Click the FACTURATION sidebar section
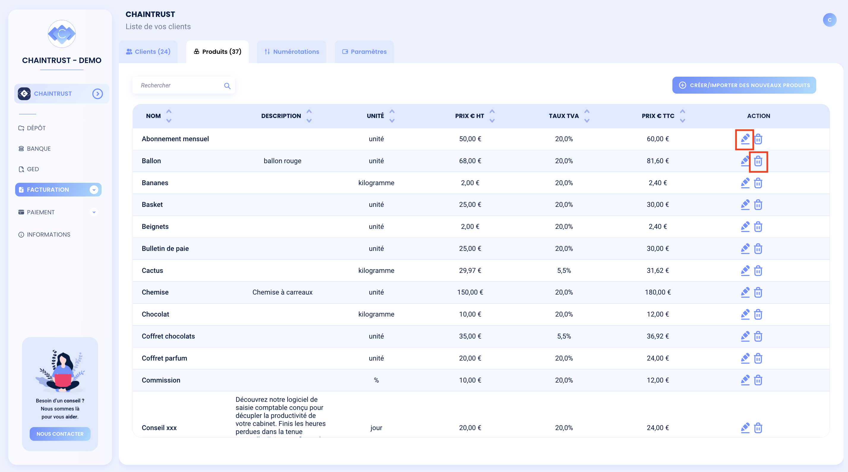This screenshot has height=472, width=848. [58, 190]
